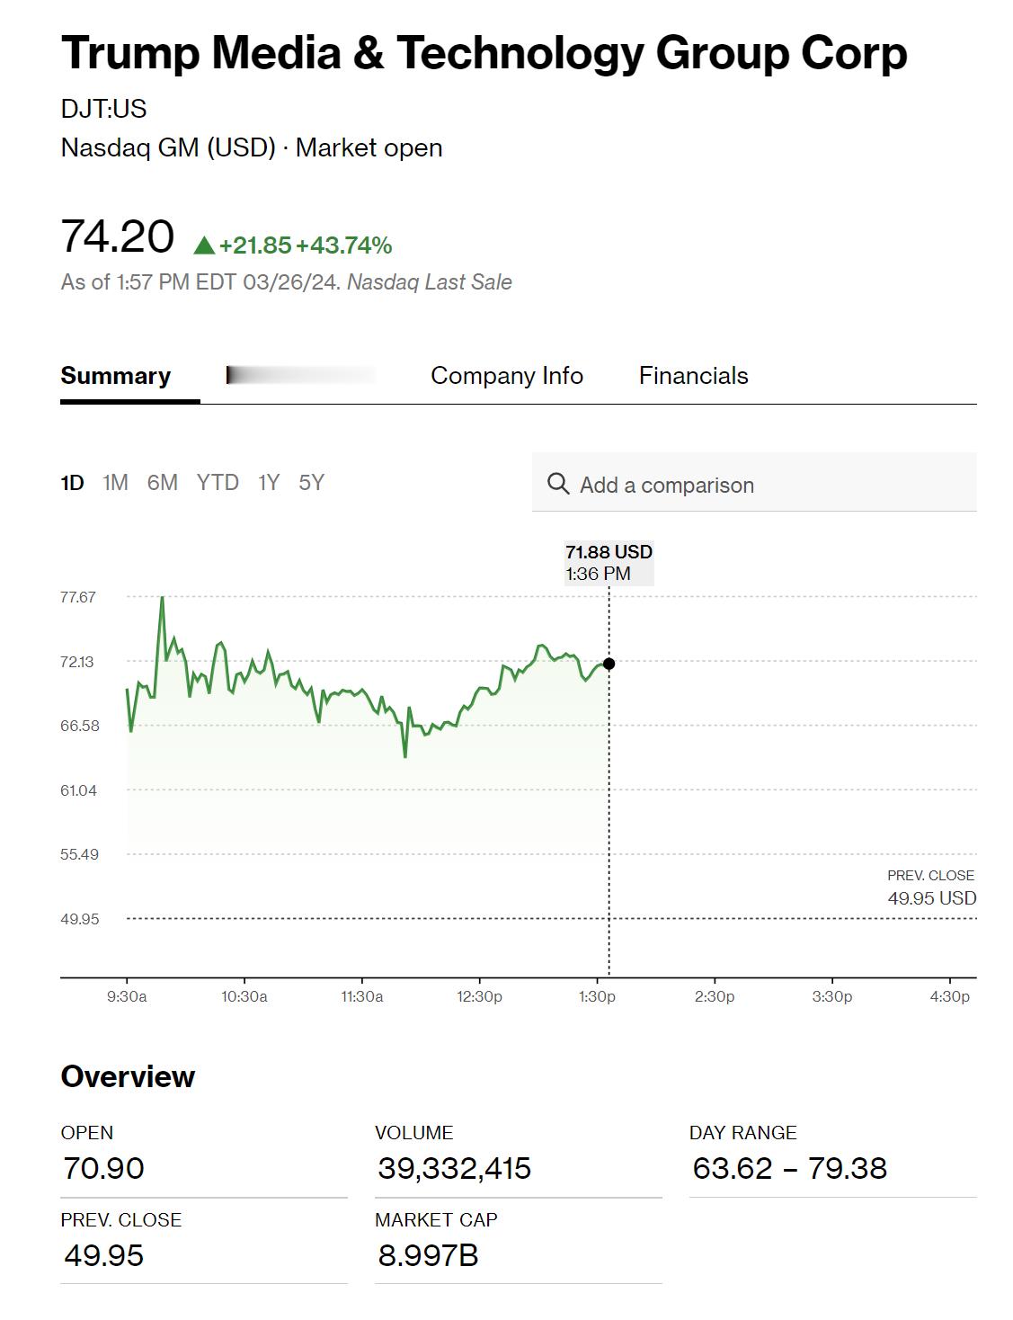Viewport: 1013px width, 1320px height.
Task: Select the 1D chart range
Action: point(72,483)
